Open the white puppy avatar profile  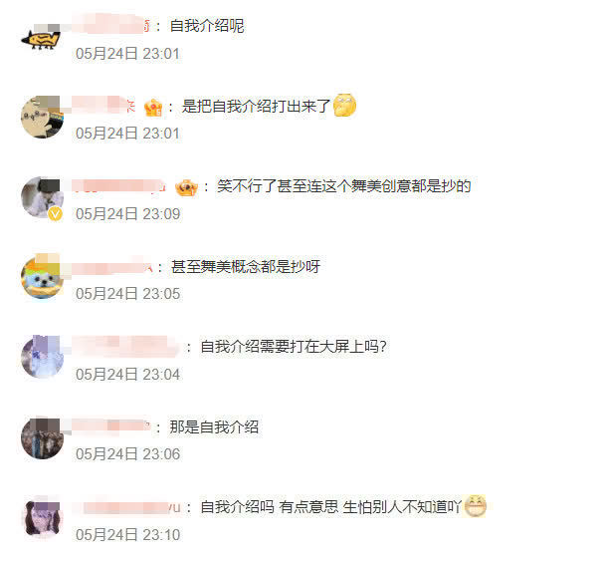[x=42, y=276]
